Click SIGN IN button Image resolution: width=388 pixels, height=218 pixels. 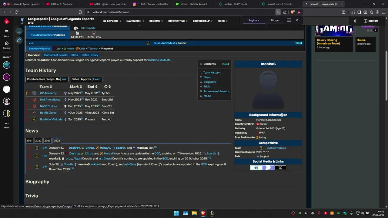coord(370,21)
